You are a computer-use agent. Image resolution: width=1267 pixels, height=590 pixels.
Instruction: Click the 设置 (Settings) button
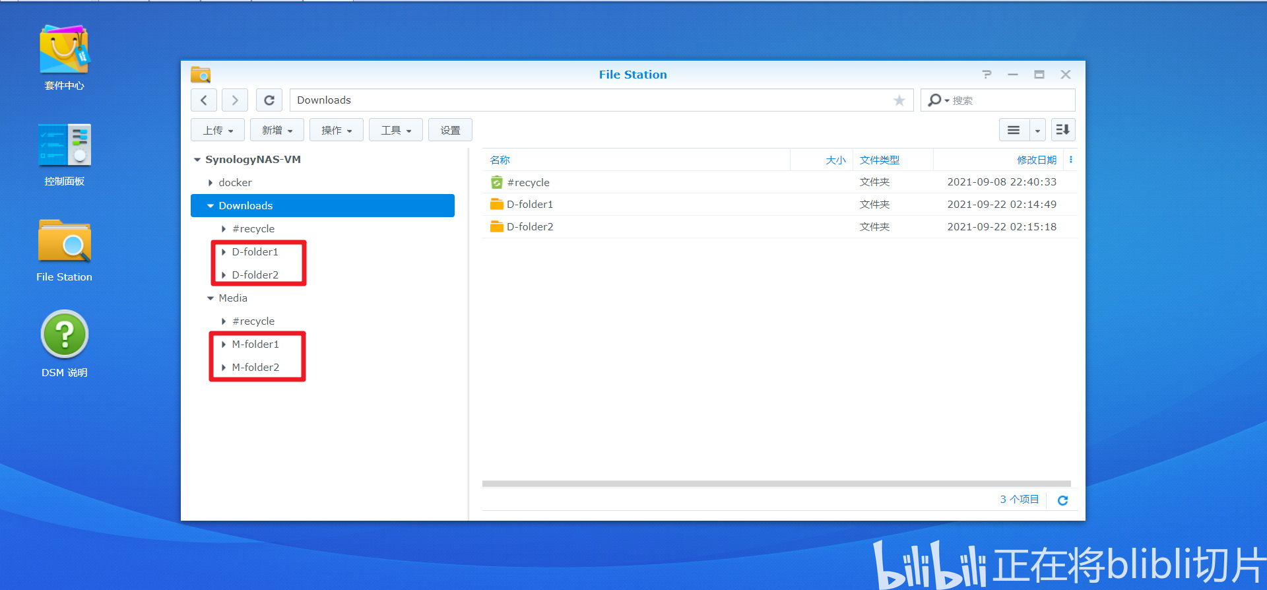point(450,130)
